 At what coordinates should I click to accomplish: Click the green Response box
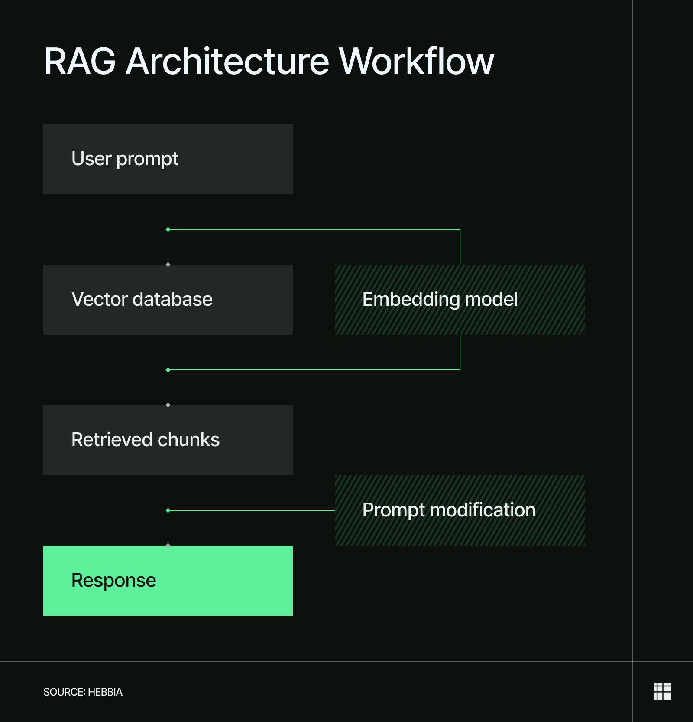(168, 581)
